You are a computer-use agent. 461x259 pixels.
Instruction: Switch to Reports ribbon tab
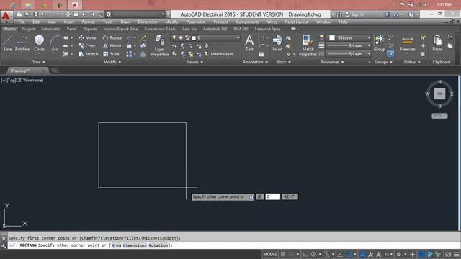point(90,29)
